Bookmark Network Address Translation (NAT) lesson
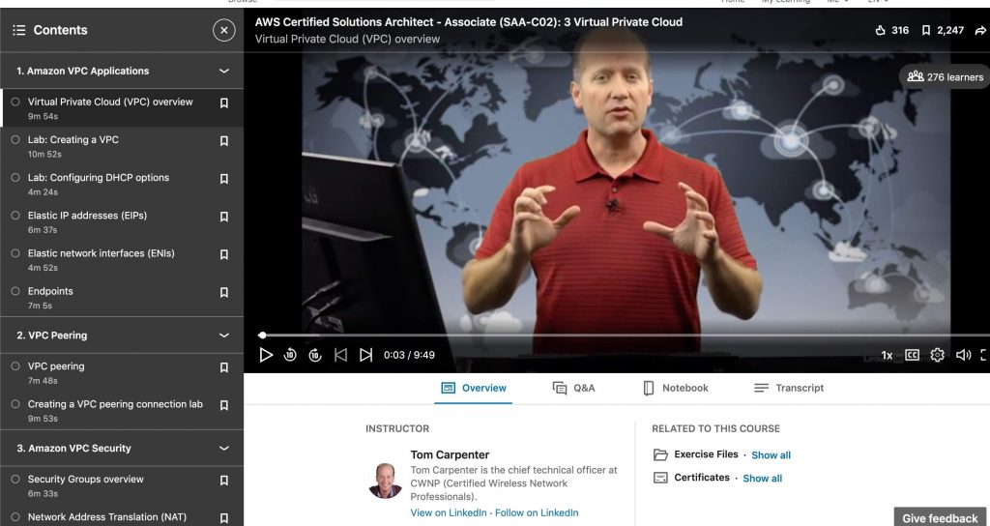Viewport: 990px width, 526px height. point(223,518)
